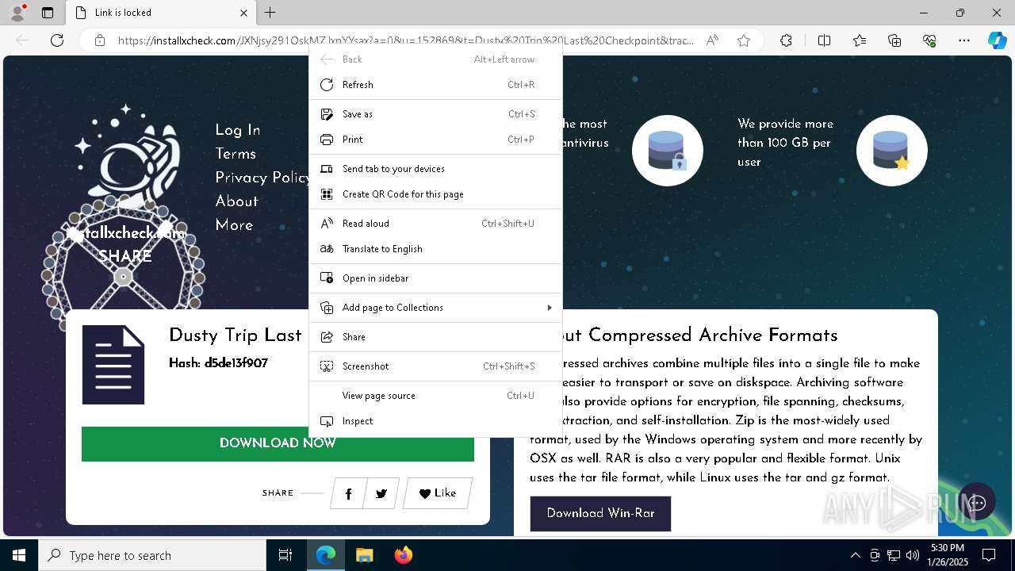The height and width of the screenshot is (571, 1015).
Task: Open the More link
Action: click(x=234, y=225)
